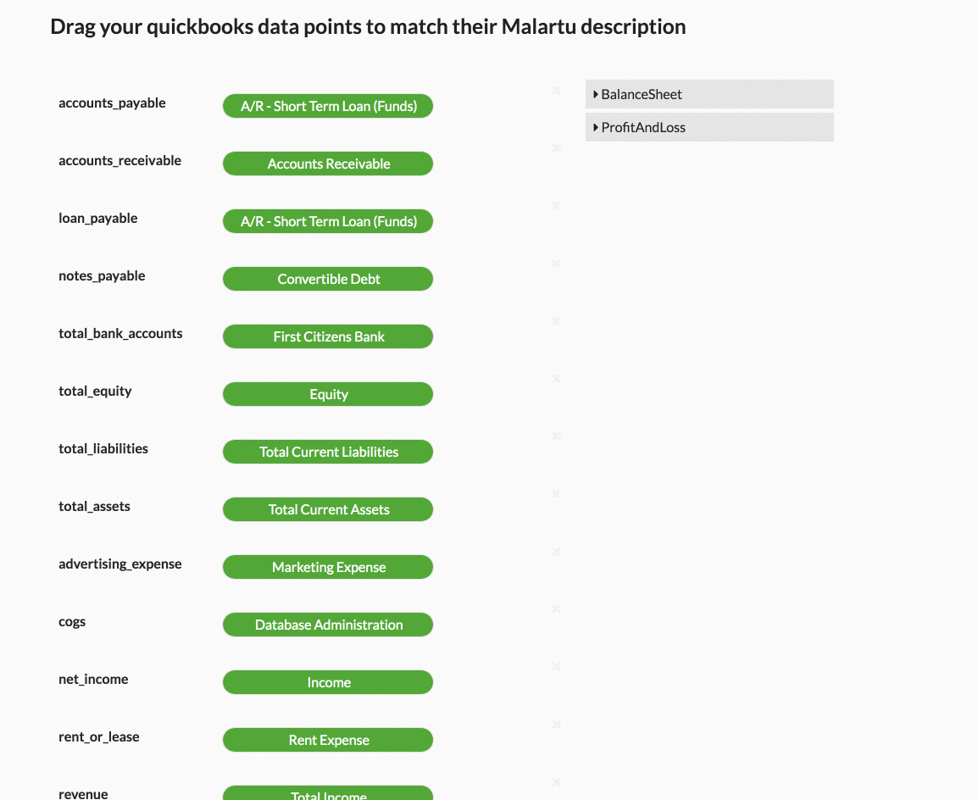Select the Accounts Receivable pill

tap(328, 164)
